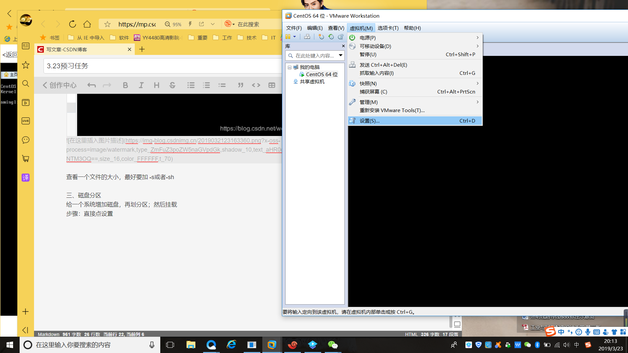Choose 重新安装 VMware Tools(T)...

point(415,110)
